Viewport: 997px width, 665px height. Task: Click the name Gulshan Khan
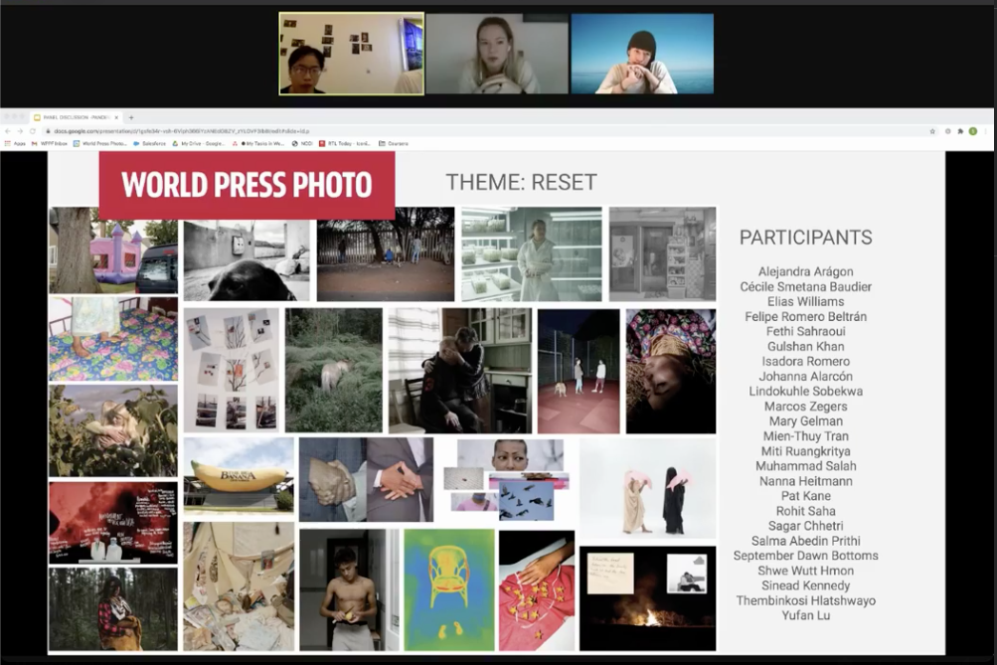tap(805, 347)
